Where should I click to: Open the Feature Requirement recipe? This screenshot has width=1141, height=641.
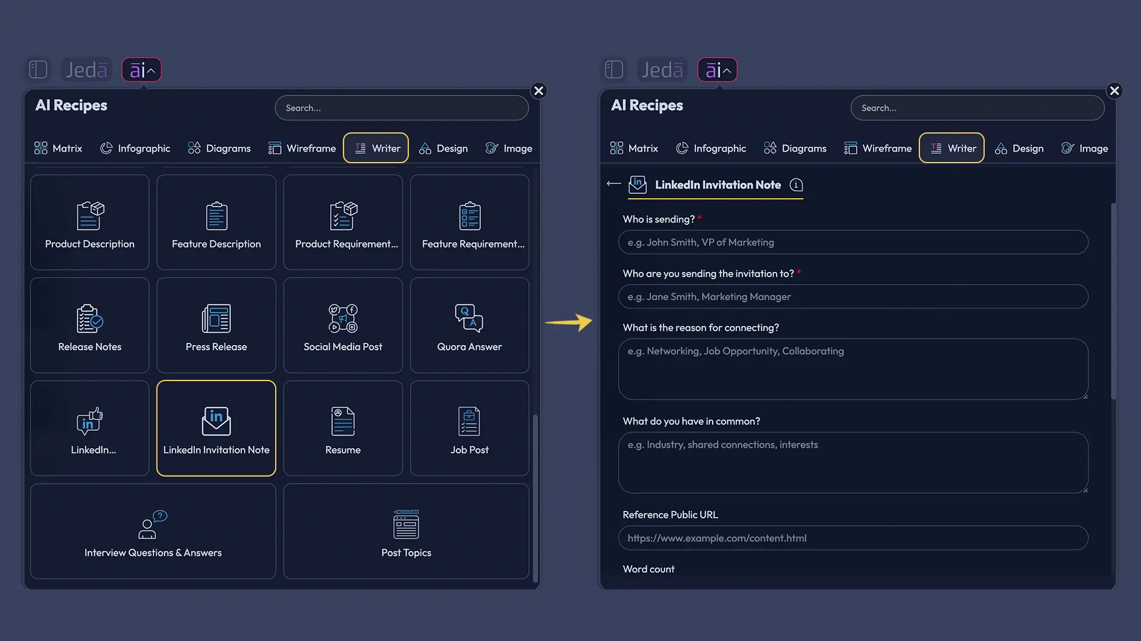click(469, 222)
